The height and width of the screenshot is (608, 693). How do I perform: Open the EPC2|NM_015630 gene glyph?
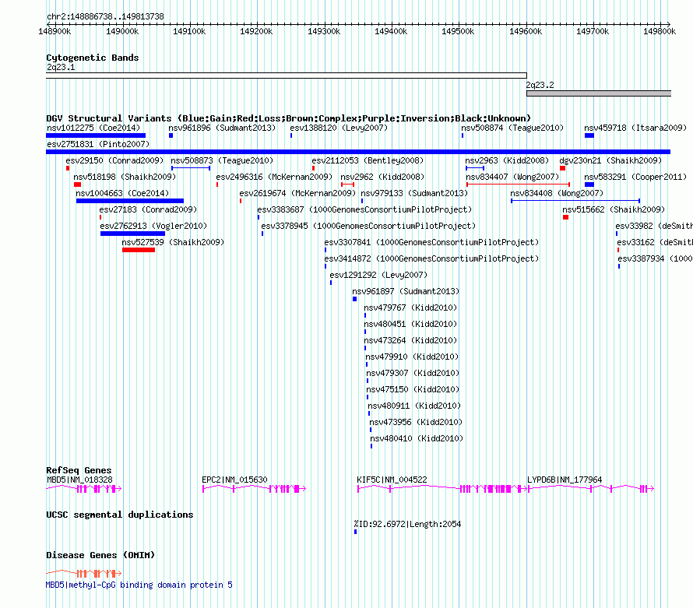[254, 489]
